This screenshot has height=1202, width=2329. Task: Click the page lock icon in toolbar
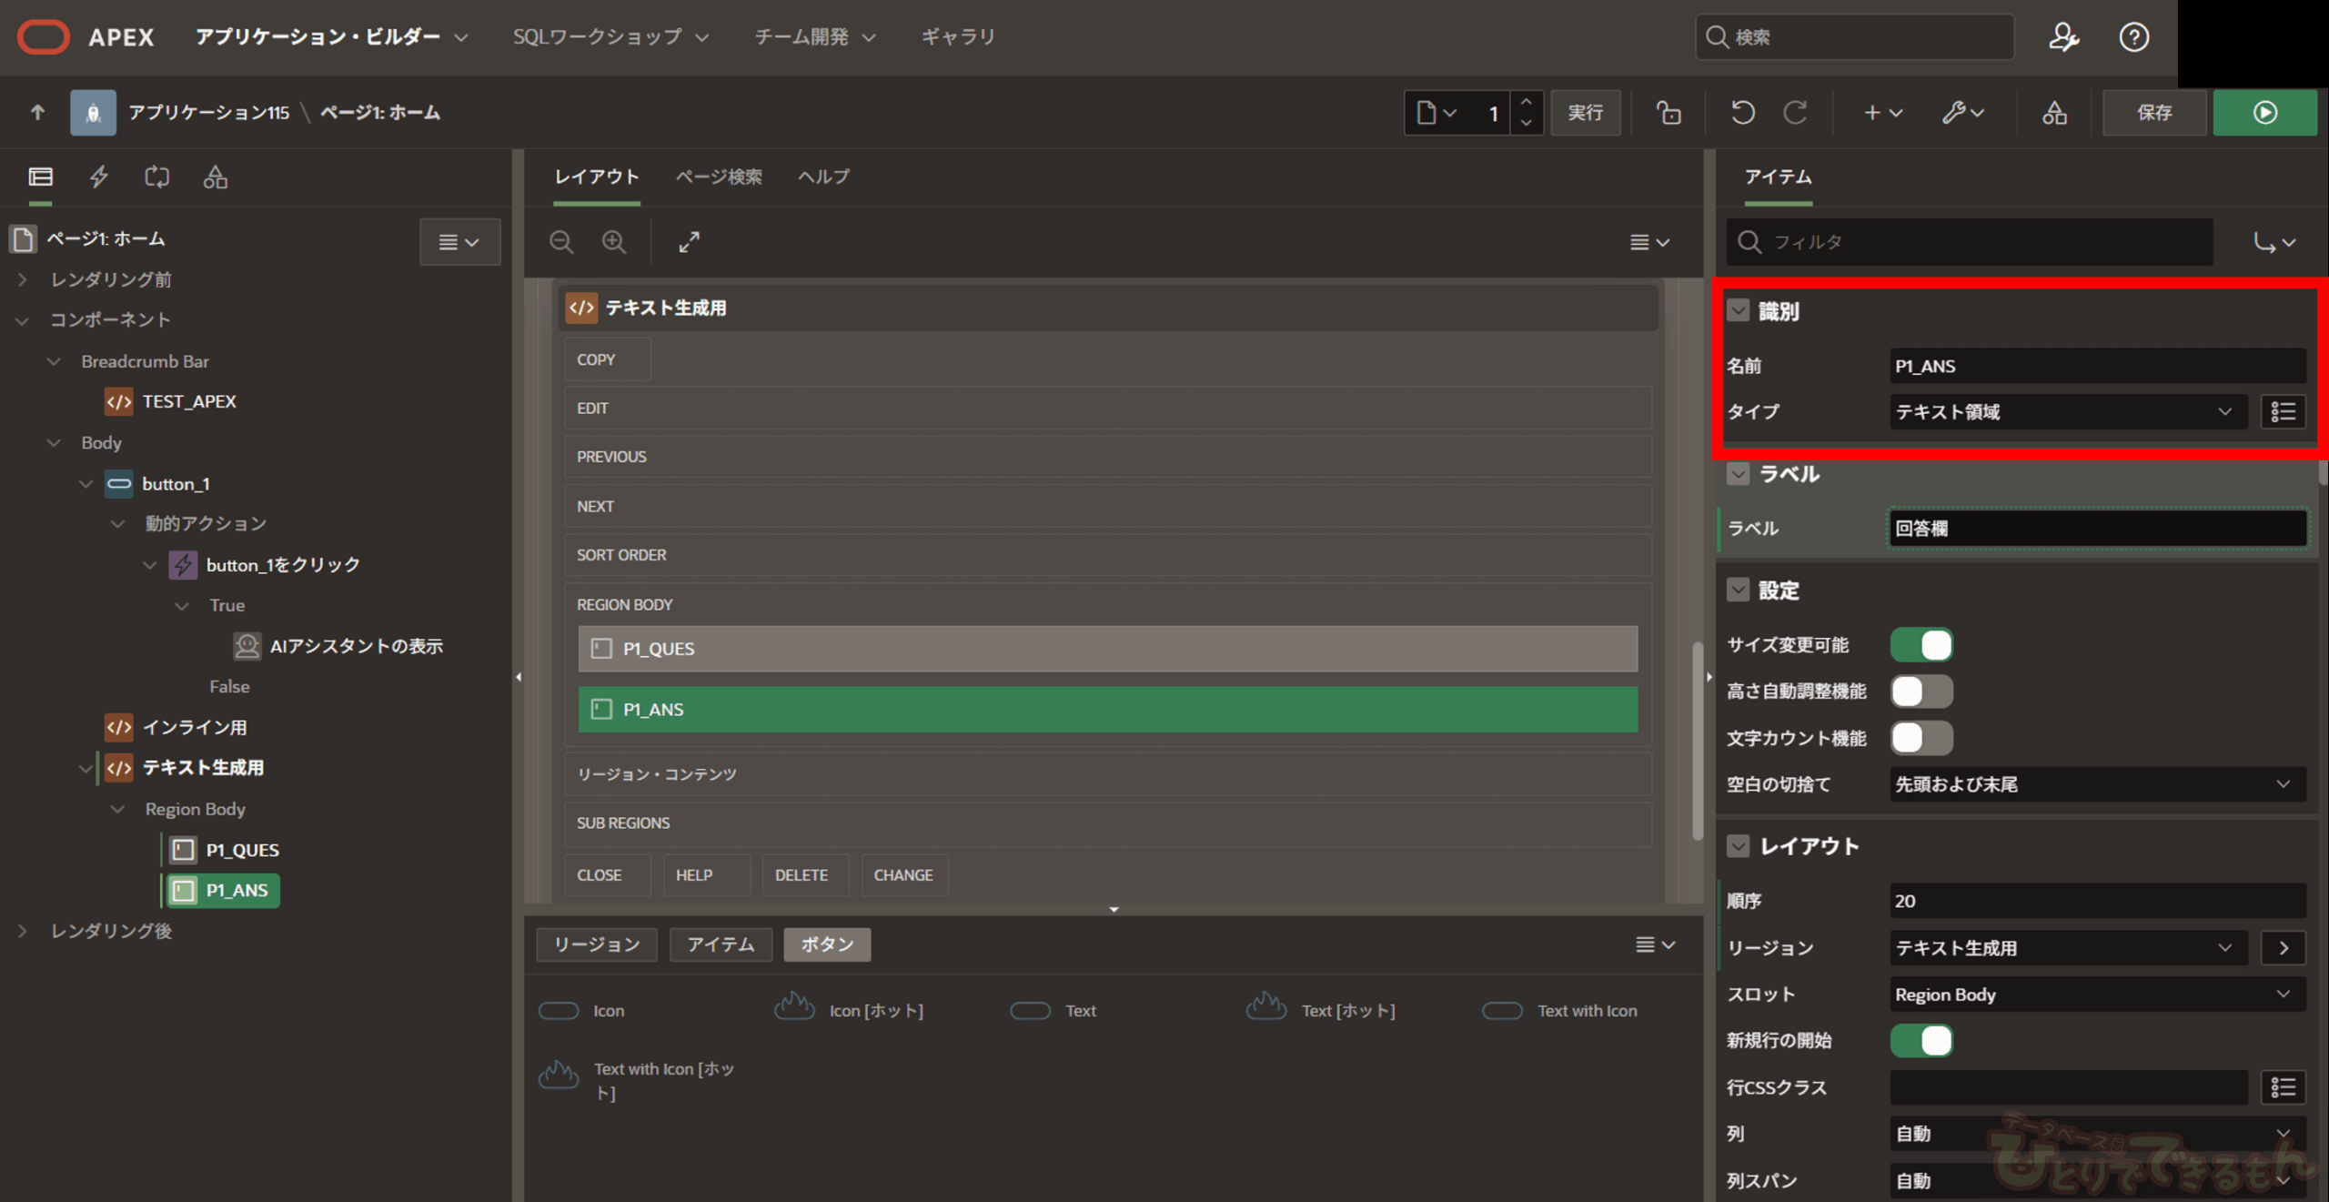pos(1668,112)
